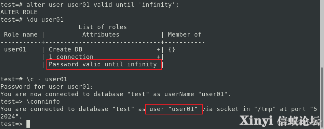Click the '\du user01' command

point(45,20)
